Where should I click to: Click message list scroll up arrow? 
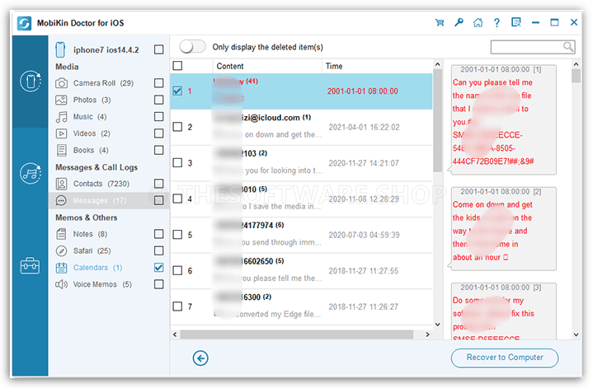coord(438,64)
